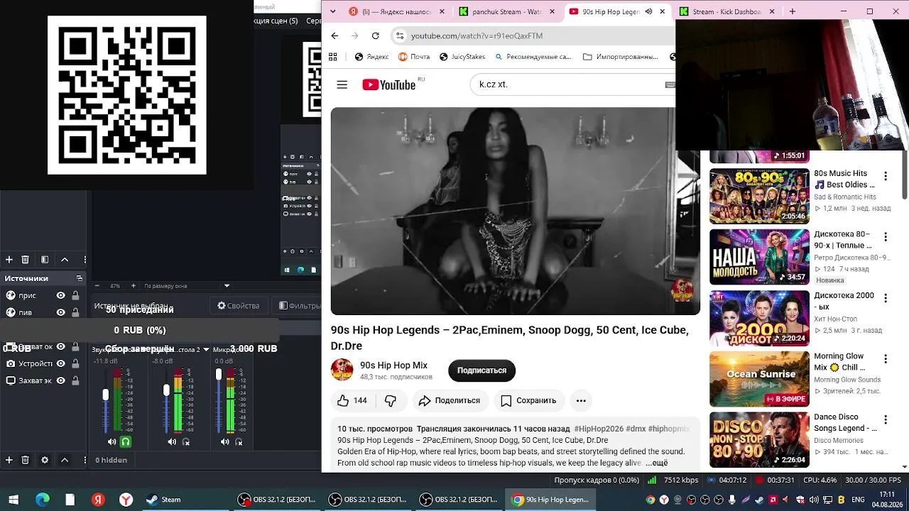Switch to the panchuk Stream tab
The height and width of the screenshot is (511, 909).
pos(508,11)
